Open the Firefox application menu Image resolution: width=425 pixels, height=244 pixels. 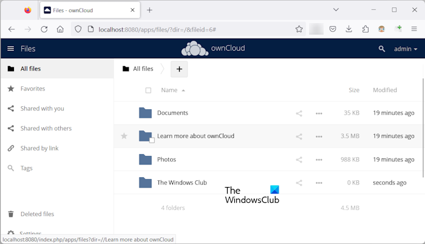pyautogui.click(x=414, y=29)
